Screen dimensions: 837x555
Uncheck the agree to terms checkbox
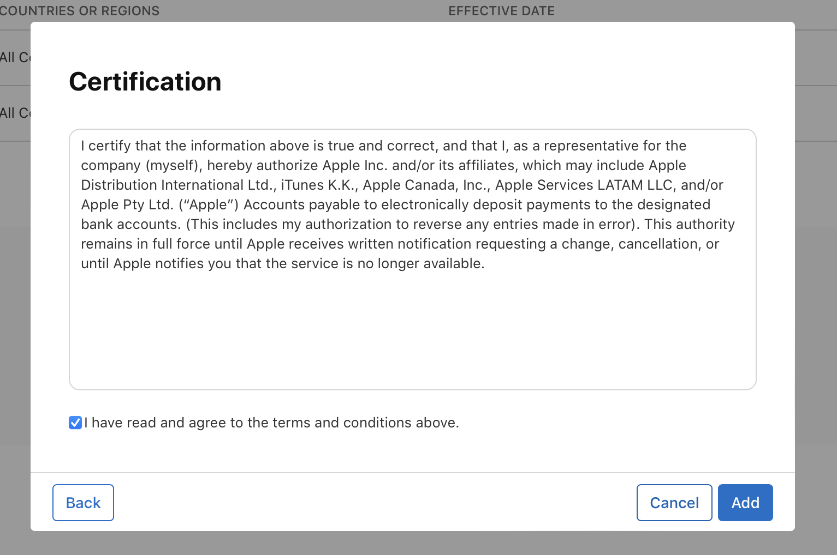point(75,423)
